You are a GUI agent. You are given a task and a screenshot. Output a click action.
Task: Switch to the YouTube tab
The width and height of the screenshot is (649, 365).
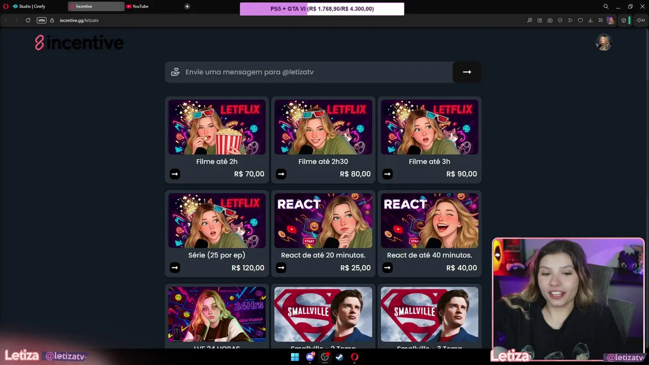pyautogui.click(x=140, y=7)
